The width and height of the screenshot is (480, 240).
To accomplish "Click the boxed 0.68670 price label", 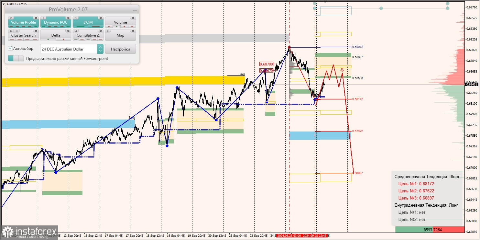I will pyautogui.click(x=267, y=70).
